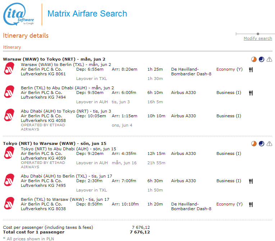Click the meal icon for flight 7494
275x241 pixels.
[251, 93]
